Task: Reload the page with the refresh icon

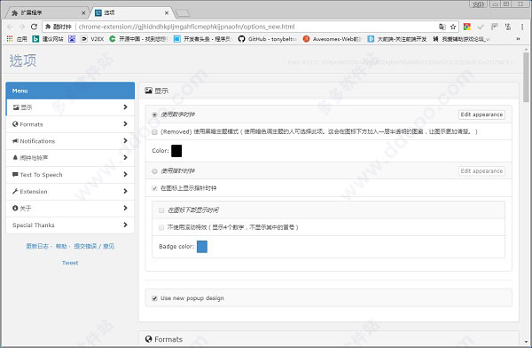Action: 34,27
